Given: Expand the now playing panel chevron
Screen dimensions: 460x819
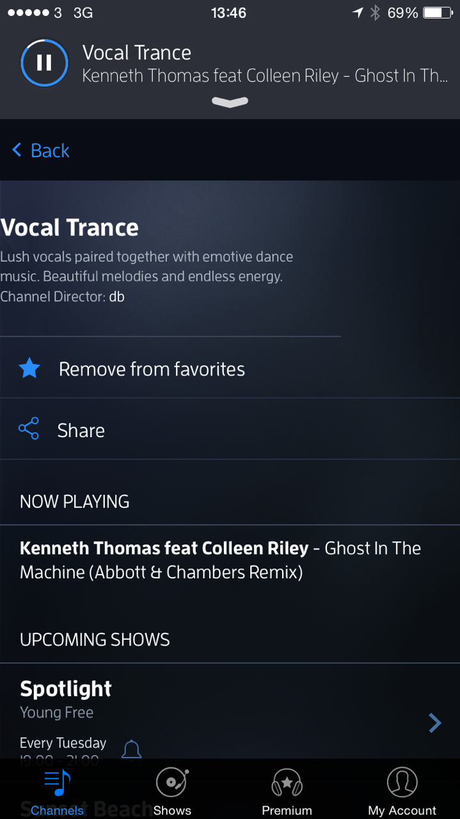Looking at the screenshot, I should 230,102.
